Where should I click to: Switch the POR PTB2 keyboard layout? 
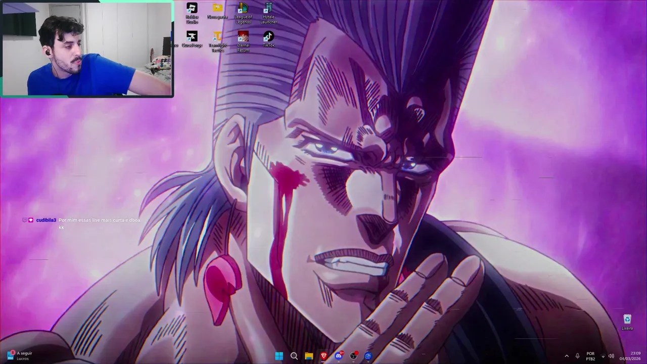pyautogui.click(x=590, y=356)
